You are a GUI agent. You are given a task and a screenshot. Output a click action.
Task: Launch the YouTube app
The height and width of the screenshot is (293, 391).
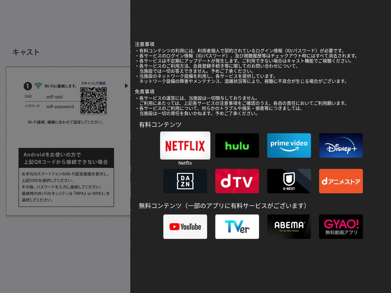[185, 227]
